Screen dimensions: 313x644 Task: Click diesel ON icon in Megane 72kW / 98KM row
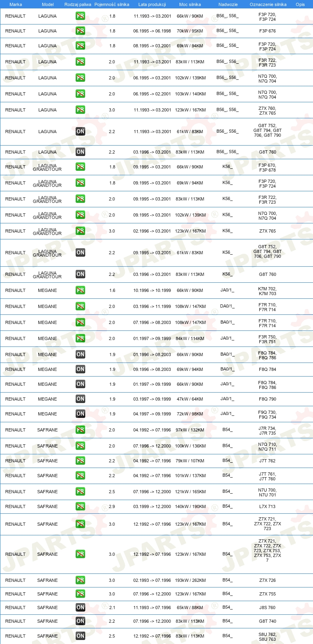pos(80,414)
